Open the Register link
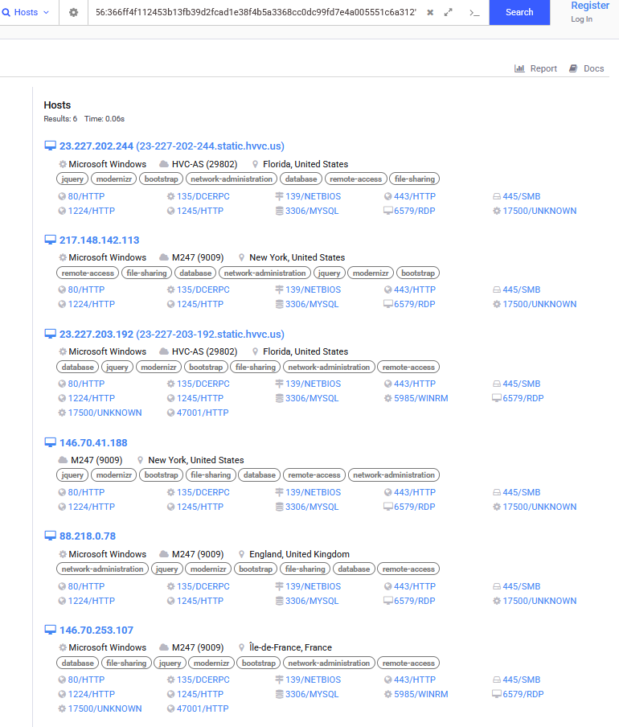Screen dimensions: 619x727 coord(589,6)
